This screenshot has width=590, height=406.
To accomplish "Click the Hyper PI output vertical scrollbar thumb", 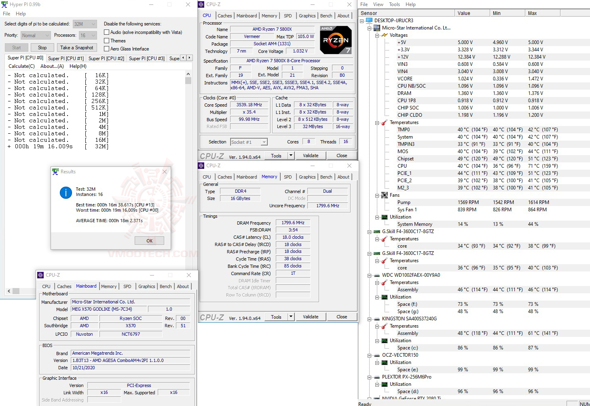I will [188, 80].
